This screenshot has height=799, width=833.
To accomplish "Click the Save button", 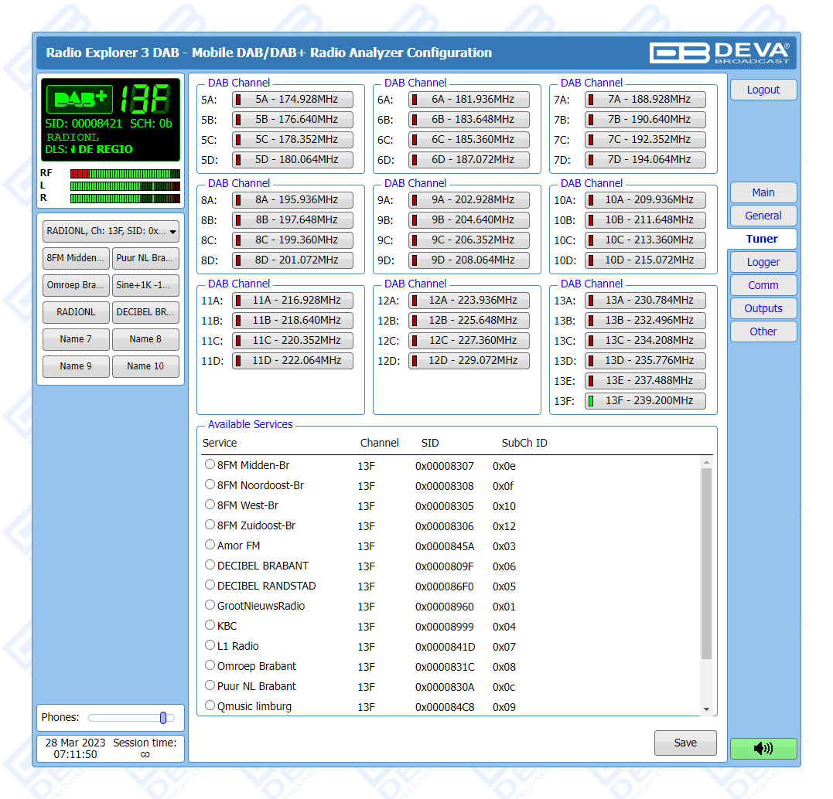I will (684, 743).
